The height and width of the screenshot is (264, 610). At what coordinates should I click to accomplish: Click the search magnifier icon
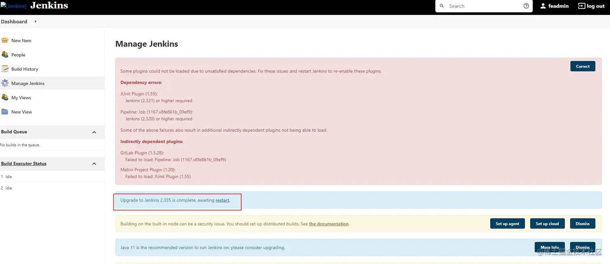click(441, 6)
